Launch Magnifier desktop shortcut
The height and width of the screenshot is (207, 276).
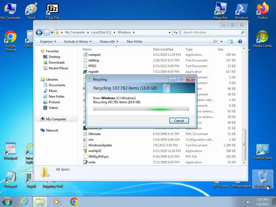click(220, 11)
